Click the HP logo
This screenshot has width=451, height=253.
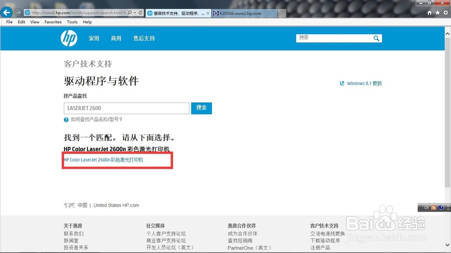(x=69, y=38)
